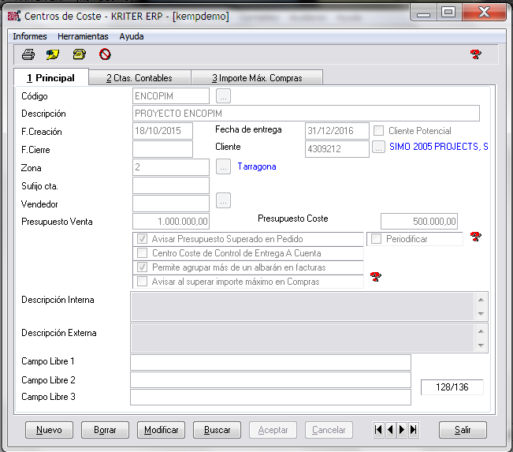Click the Salir button
513x452 pixels.
pos(463,430)
